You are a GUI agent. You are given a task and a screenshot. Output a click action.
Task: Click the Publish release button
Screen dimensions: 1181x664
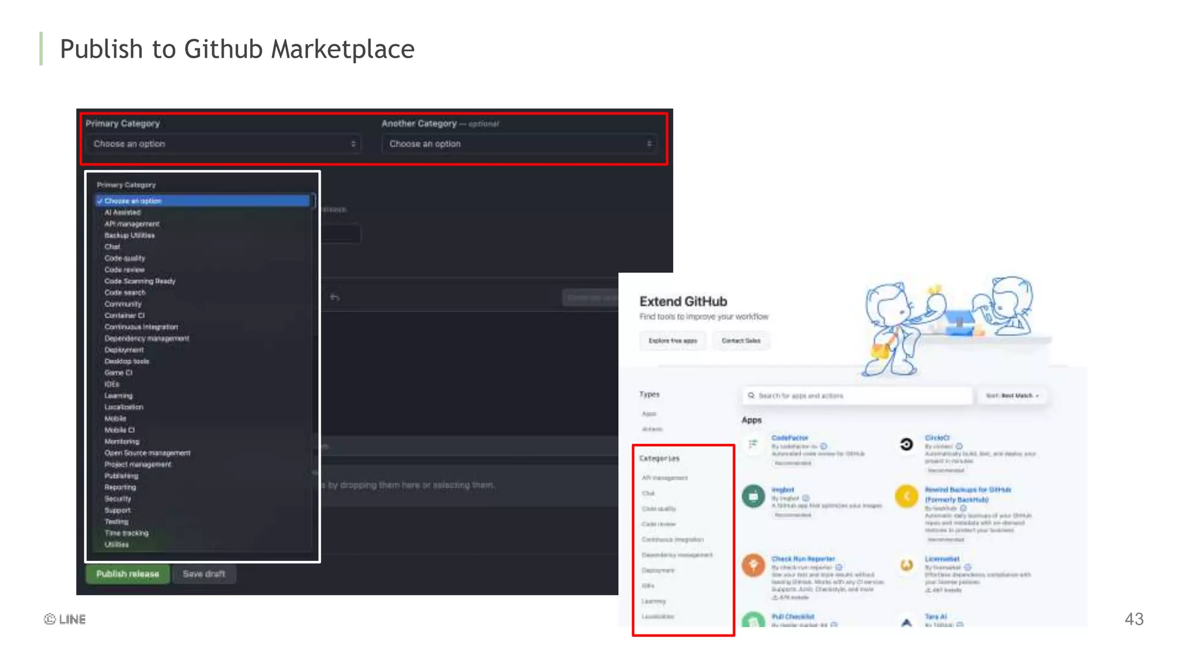point(127,574)
